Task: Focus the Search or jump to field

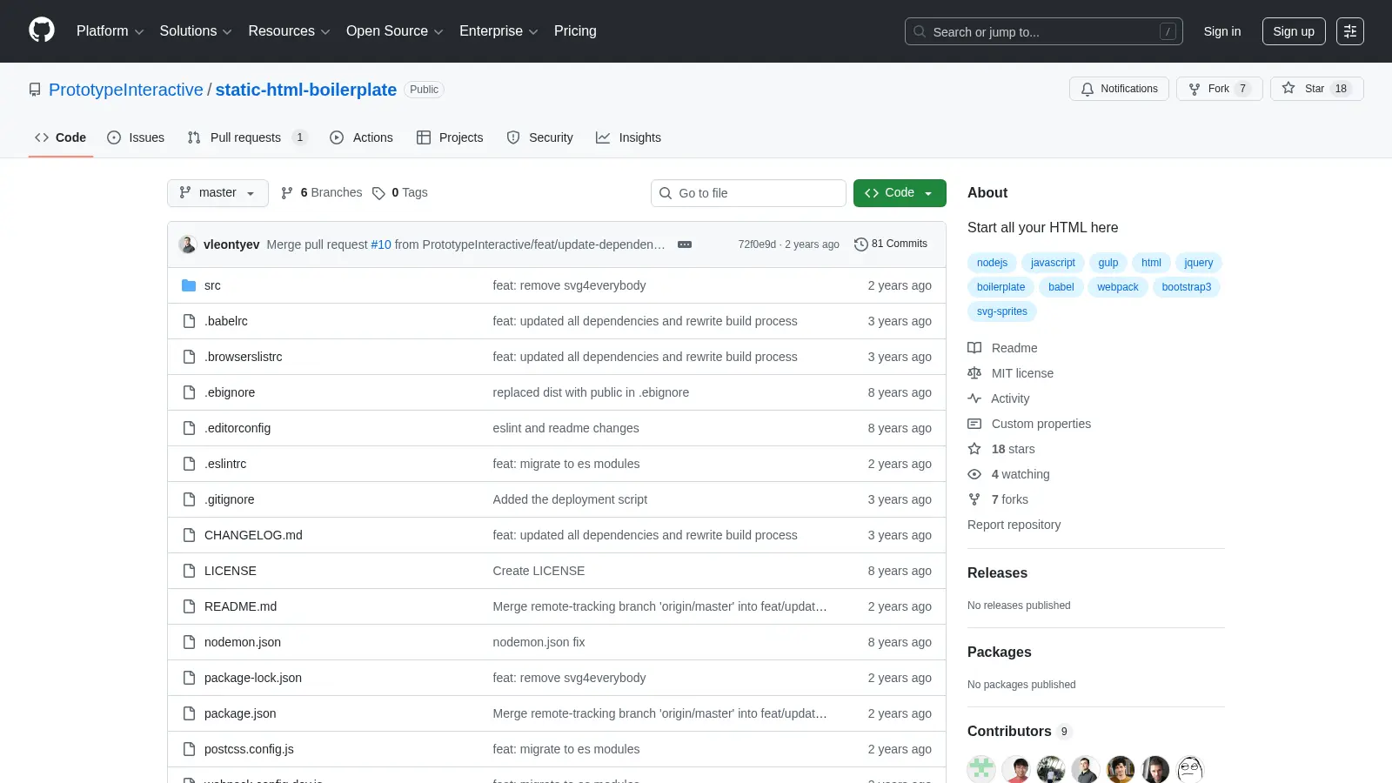Action: tap(1044, 31)
